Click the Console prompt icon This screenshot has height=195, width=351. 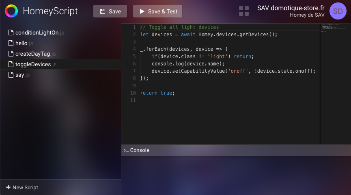tap(126, 150)
